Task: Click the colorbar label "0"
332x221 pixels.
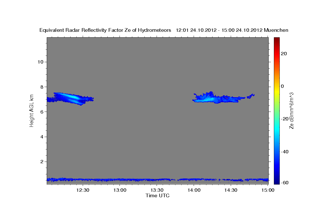Action: coord(282,86)
